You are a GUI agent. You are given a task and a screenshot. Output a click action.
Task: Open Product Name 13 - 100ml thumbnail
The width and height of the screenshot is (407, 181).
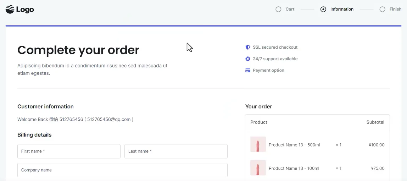tap(258, 168)
